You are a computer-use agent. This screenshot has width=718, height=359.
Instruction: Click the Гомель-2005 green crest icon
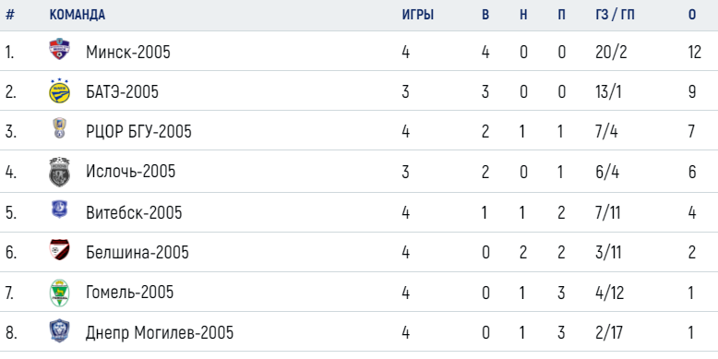pyautogui.click(x=60, y=293)
